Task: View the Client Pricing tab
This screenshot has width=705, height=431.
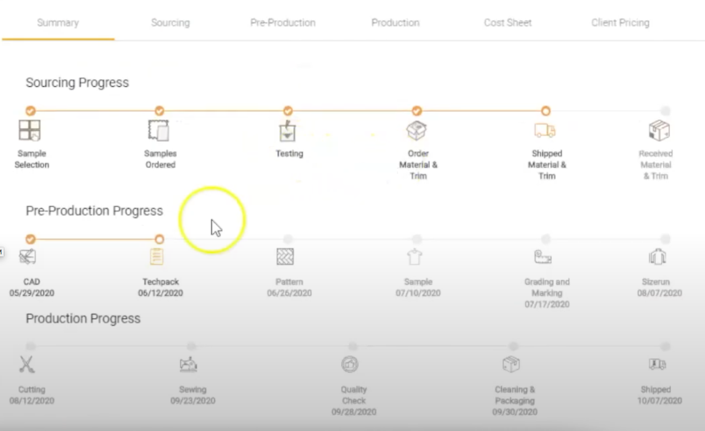Action: coord(620,23)
